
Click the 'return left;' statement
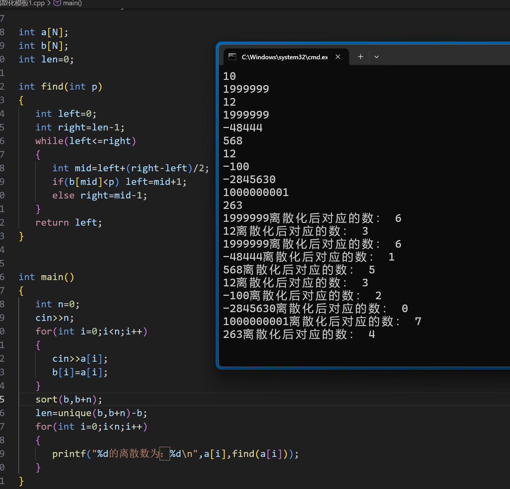(69, 223)
